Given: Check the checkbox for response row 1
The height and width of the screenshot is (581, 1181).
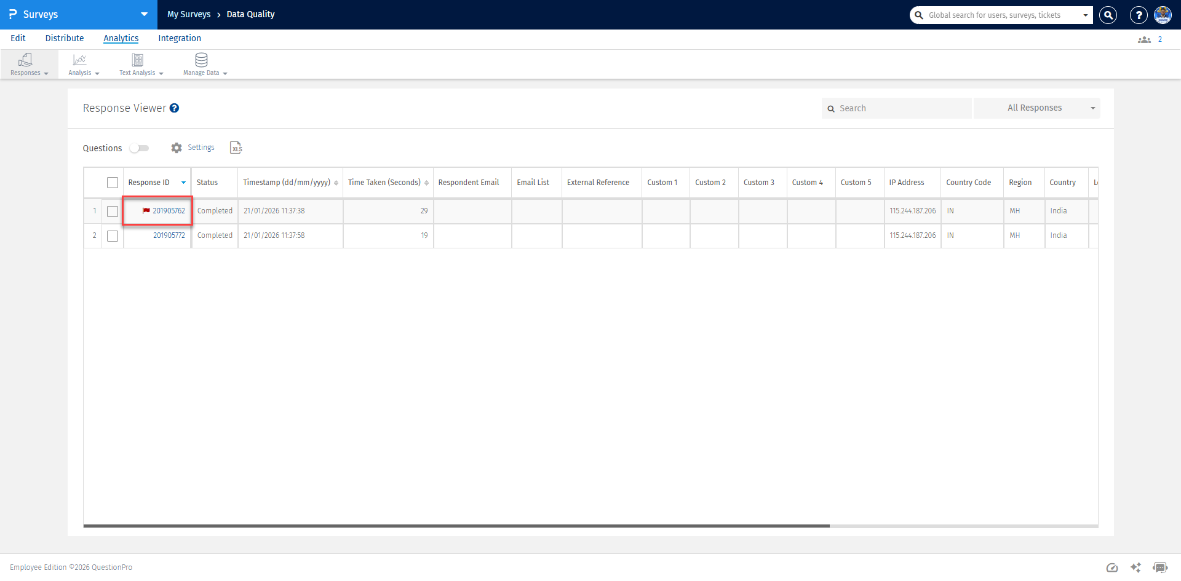Looking at the screenshot, I should pyautogui.click(x=113, y=211).
